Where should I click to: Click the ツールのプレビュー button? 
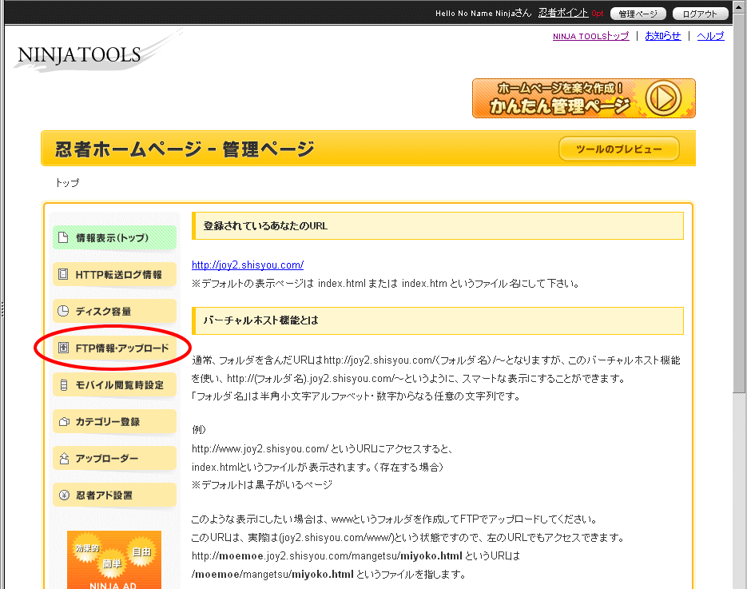click(x=619, y=149)
